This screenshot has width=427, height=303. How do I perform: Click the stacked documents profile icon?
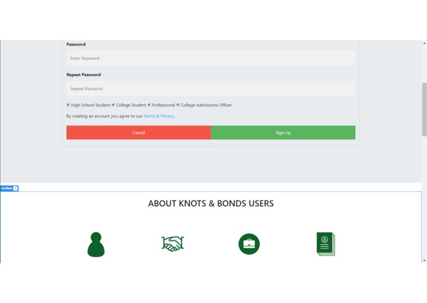[326, 244]
